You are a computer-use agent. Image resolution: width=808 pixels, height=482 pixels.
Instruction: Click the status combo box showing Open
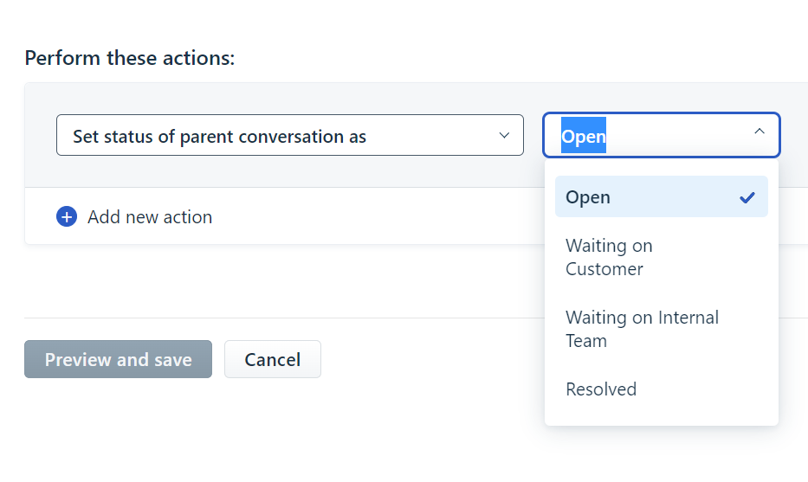(675, 136)
